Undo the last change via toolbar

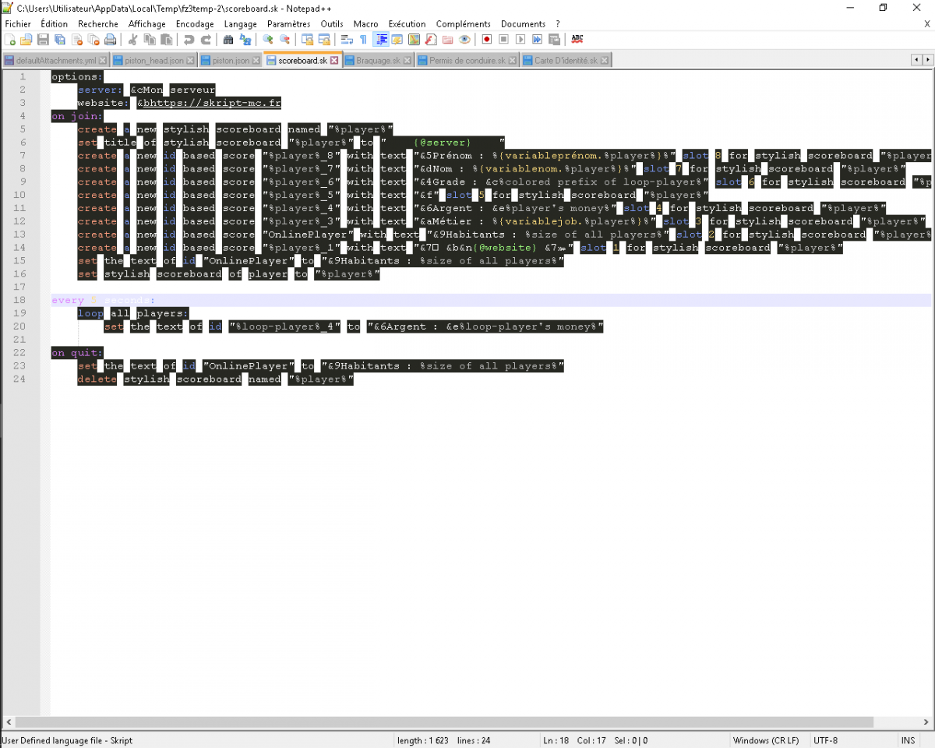(x=189, y=40)
